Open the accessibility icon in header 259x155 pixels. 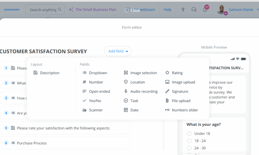tap(183, 9)
